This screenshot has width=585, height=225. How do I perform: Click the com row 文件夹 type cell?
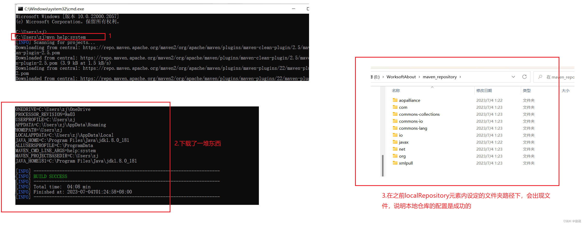(529, 107)
